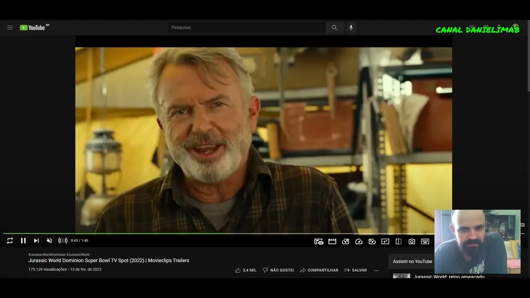Viewport: 530px width, 298px height.
Task: Open the #JurassicWorldDominion hashtag link
Action: (x=47, y=255)
